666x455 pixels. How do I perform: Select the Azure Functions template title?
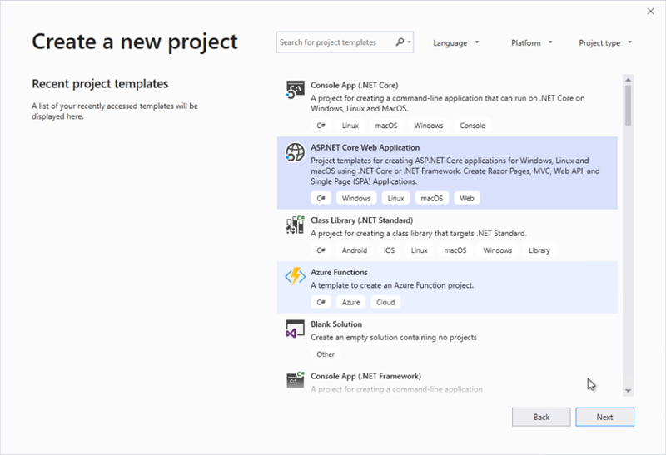point(339,272)
